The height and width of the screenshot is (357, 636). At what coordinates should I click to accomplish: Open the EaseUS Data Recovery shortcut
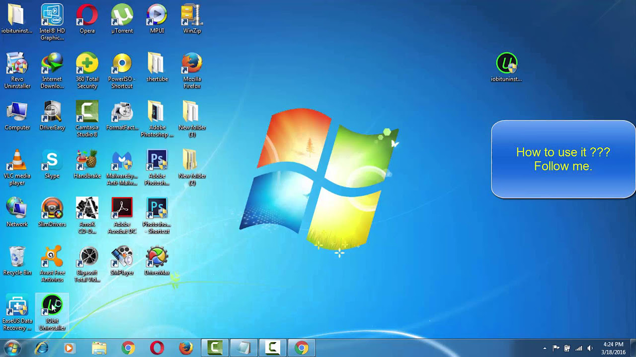(x=17, y=312)
